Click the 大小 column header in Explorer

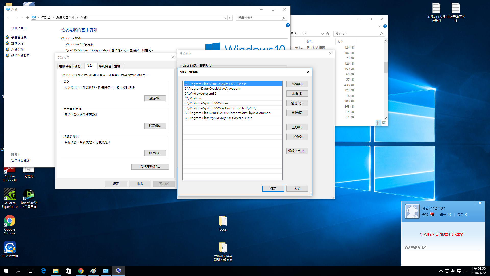(345, 41)
